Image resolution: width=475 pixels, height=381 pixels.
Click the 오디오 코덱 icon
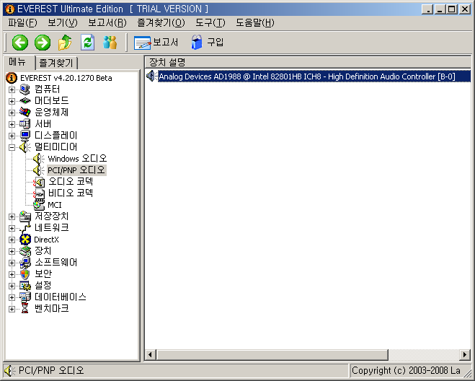pos(39,182)
